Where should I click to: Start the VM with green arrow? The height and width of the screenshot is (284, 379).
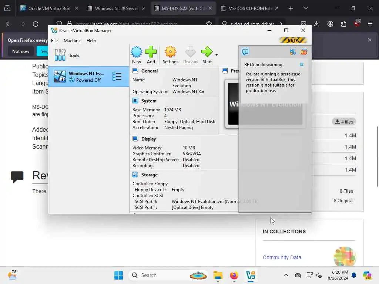click(x=207, y=55)
